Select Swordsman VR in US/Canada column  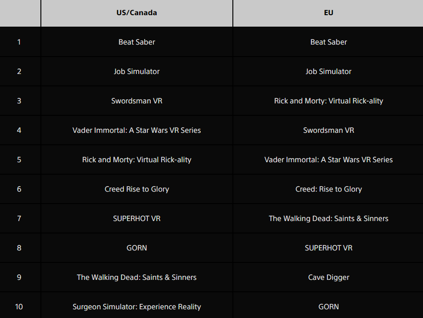pyautogui.click(x=137, y=101)
